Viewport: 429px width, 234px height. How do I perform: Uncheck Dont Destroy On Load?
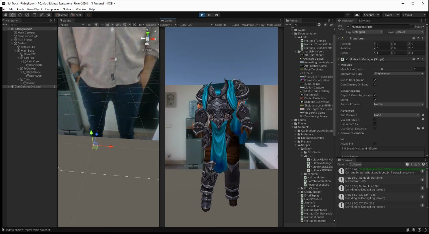375,84
